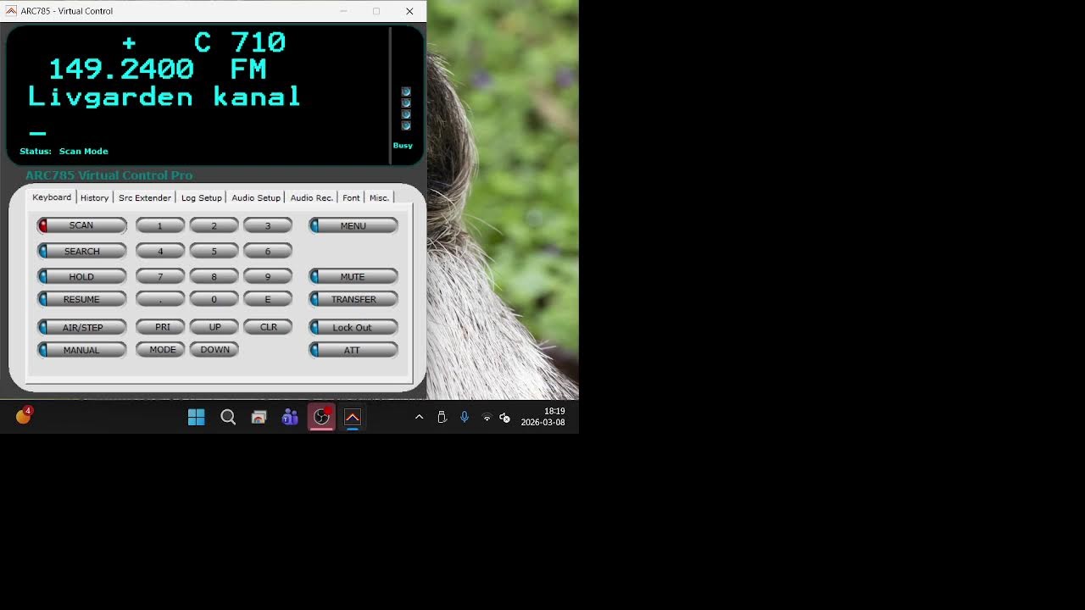Viewport: 1085px width, 610px height.
Task: Click keypad digit 4
Action: [160, 251]
